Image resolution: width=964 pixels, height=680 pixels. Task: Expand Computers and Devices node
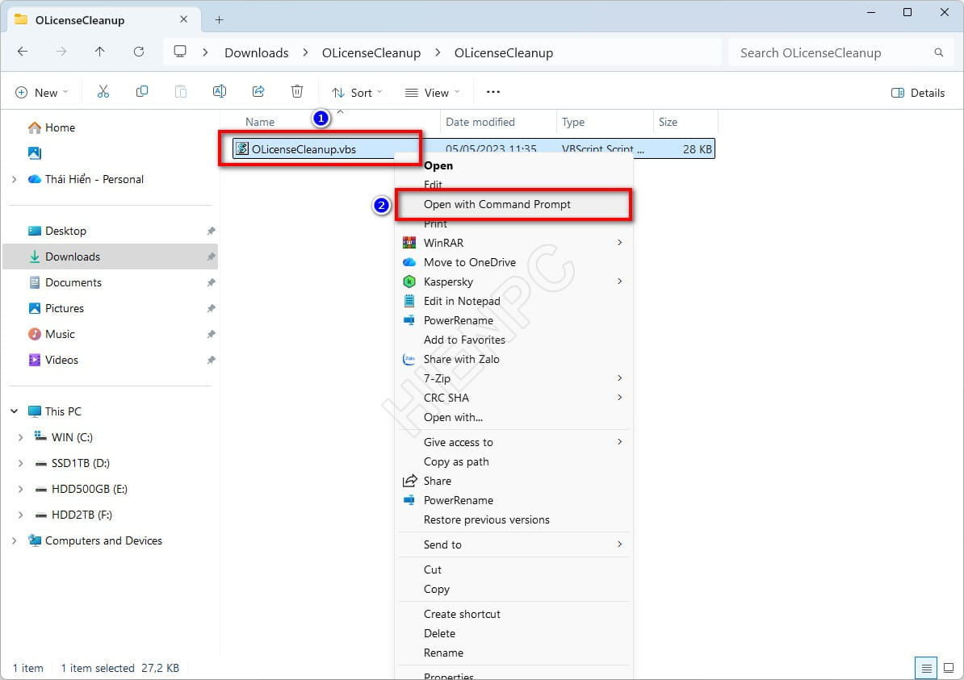pos(15,540)
